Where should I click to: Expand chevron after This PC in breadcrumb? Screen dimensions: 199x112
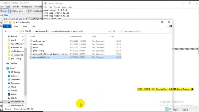[x=33, y=31]
